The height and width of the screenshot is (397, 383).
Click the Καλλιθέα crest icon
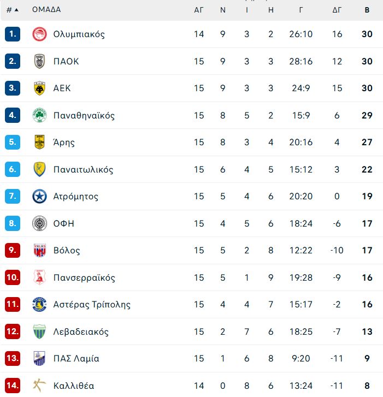pyautogui.click(x=39, y=386)
